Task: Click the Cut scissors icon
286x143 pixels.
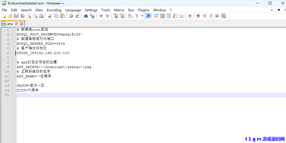Action: click(x=50, y=16)
